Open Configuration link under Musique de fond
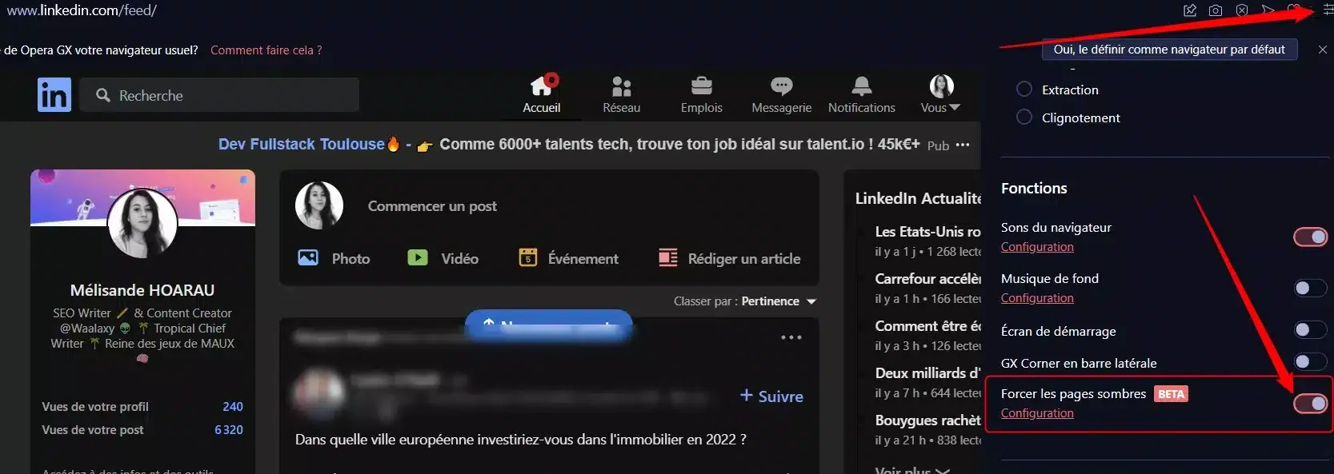Screen dimensions: 1334x474 click(x=1037, y=298)
